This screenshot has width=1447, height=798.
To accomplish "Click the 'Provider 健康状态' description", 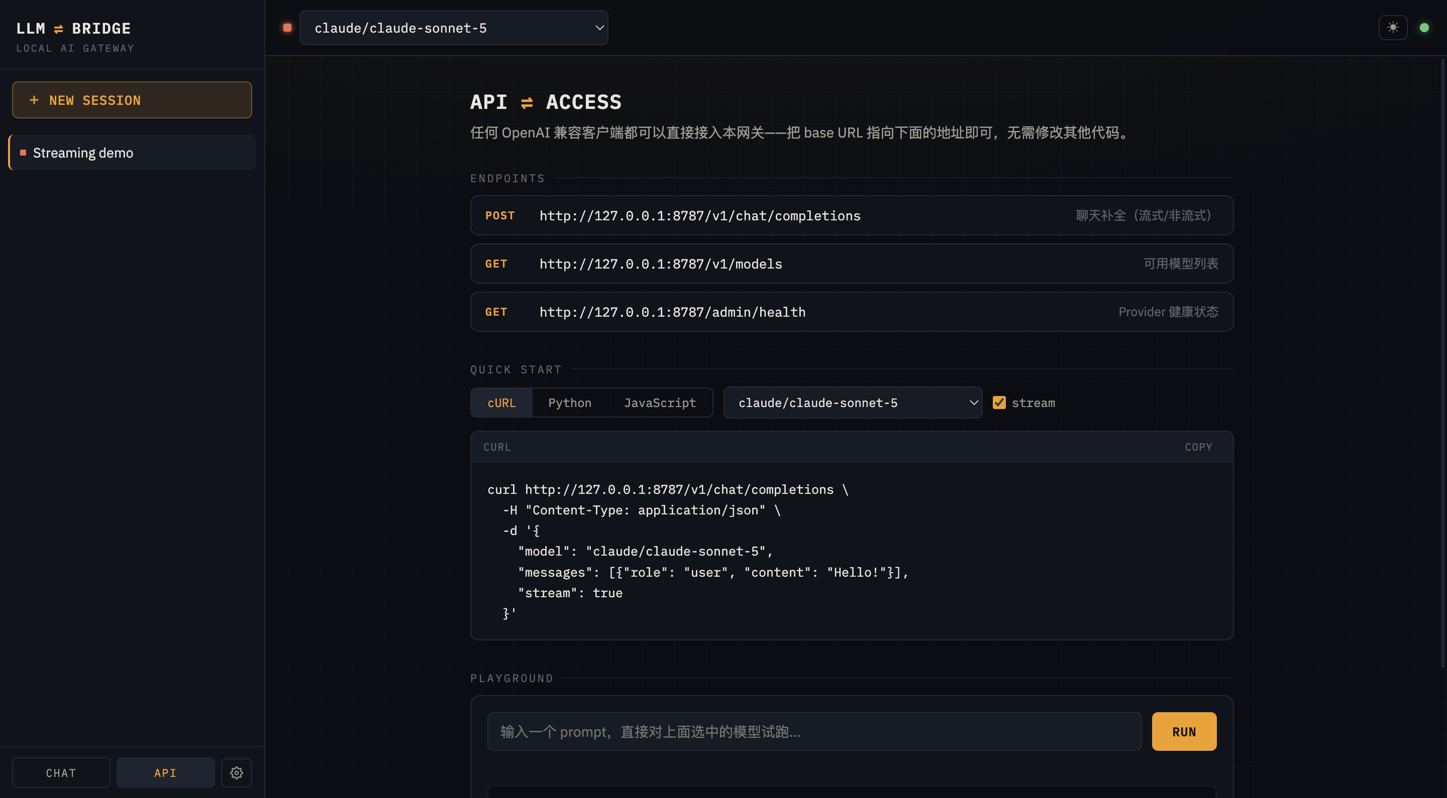I will pos(1168,312).
